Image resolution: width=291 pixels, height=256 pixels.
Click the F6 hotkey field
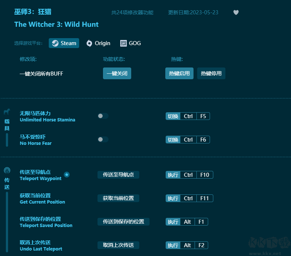(203, 139)
